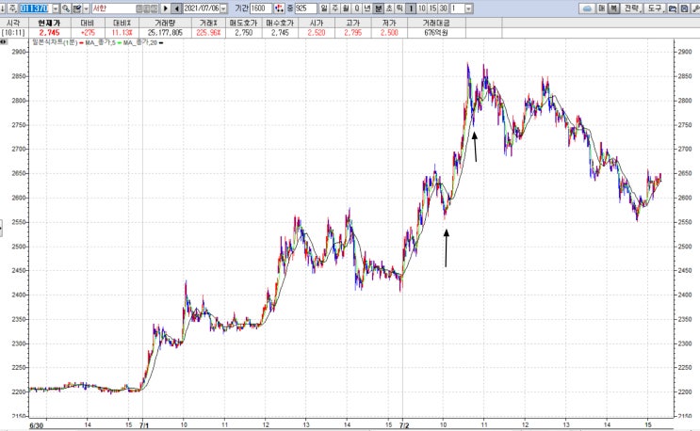Click the save disk icon
This screenshot has width=700, height=431.
pyautogui.click(x=684, y=8)
